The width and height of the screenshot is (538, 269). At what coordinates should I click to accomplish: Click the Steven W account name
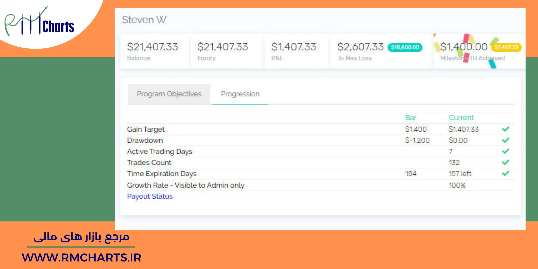(x=144, y=20)
